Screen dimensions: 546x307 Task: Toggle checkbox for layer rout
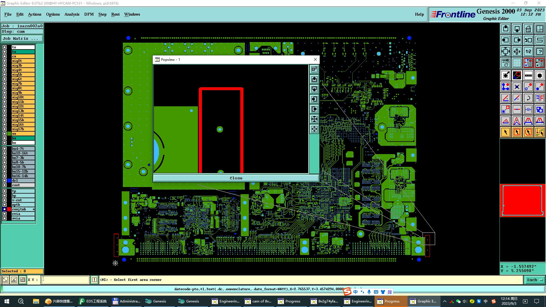5,185
